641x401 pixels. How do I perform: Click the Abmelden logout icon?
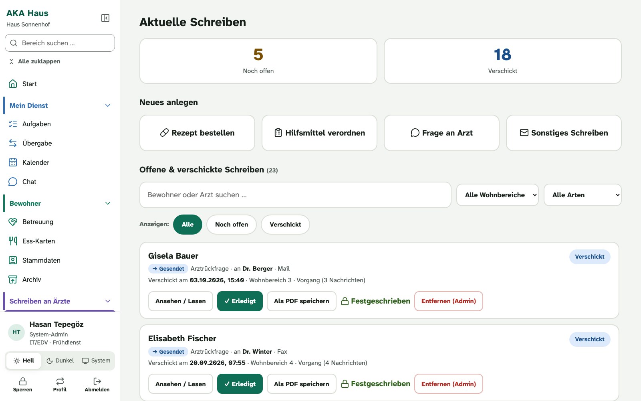(97, 381)
